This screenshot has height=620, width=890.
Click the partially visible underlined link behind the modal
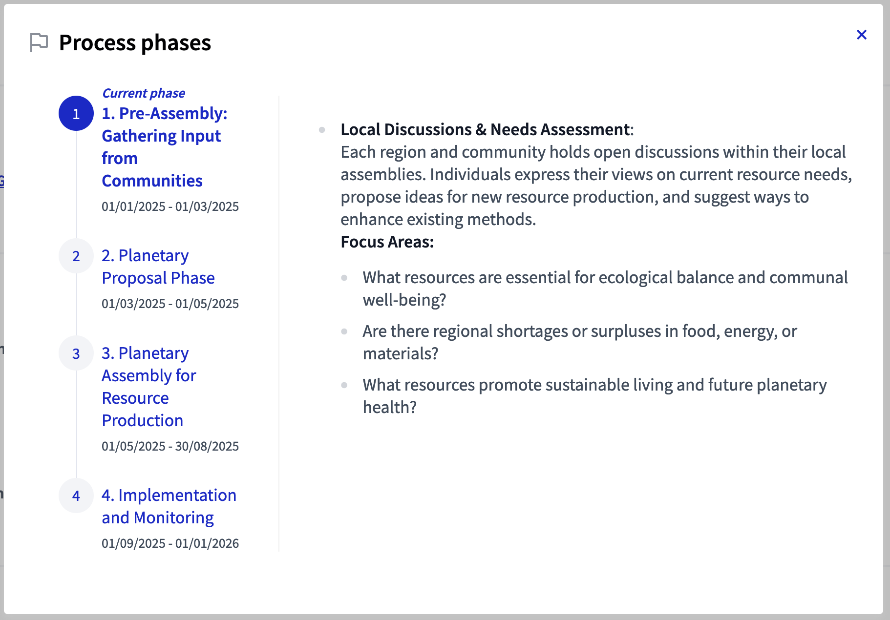(x=3, y=181)
